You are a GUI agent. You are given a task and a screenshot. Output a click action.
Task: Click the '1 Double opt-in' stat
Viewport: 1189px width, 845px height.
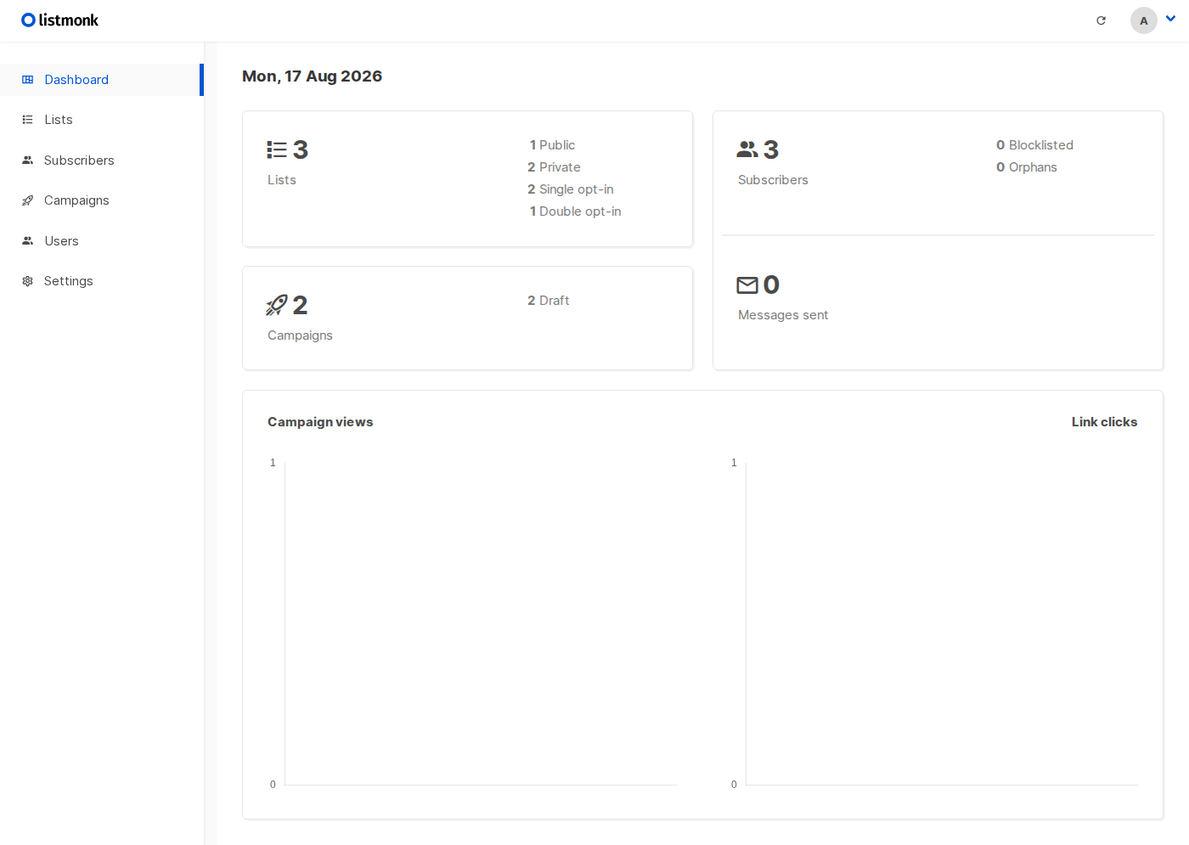[575, 211]
